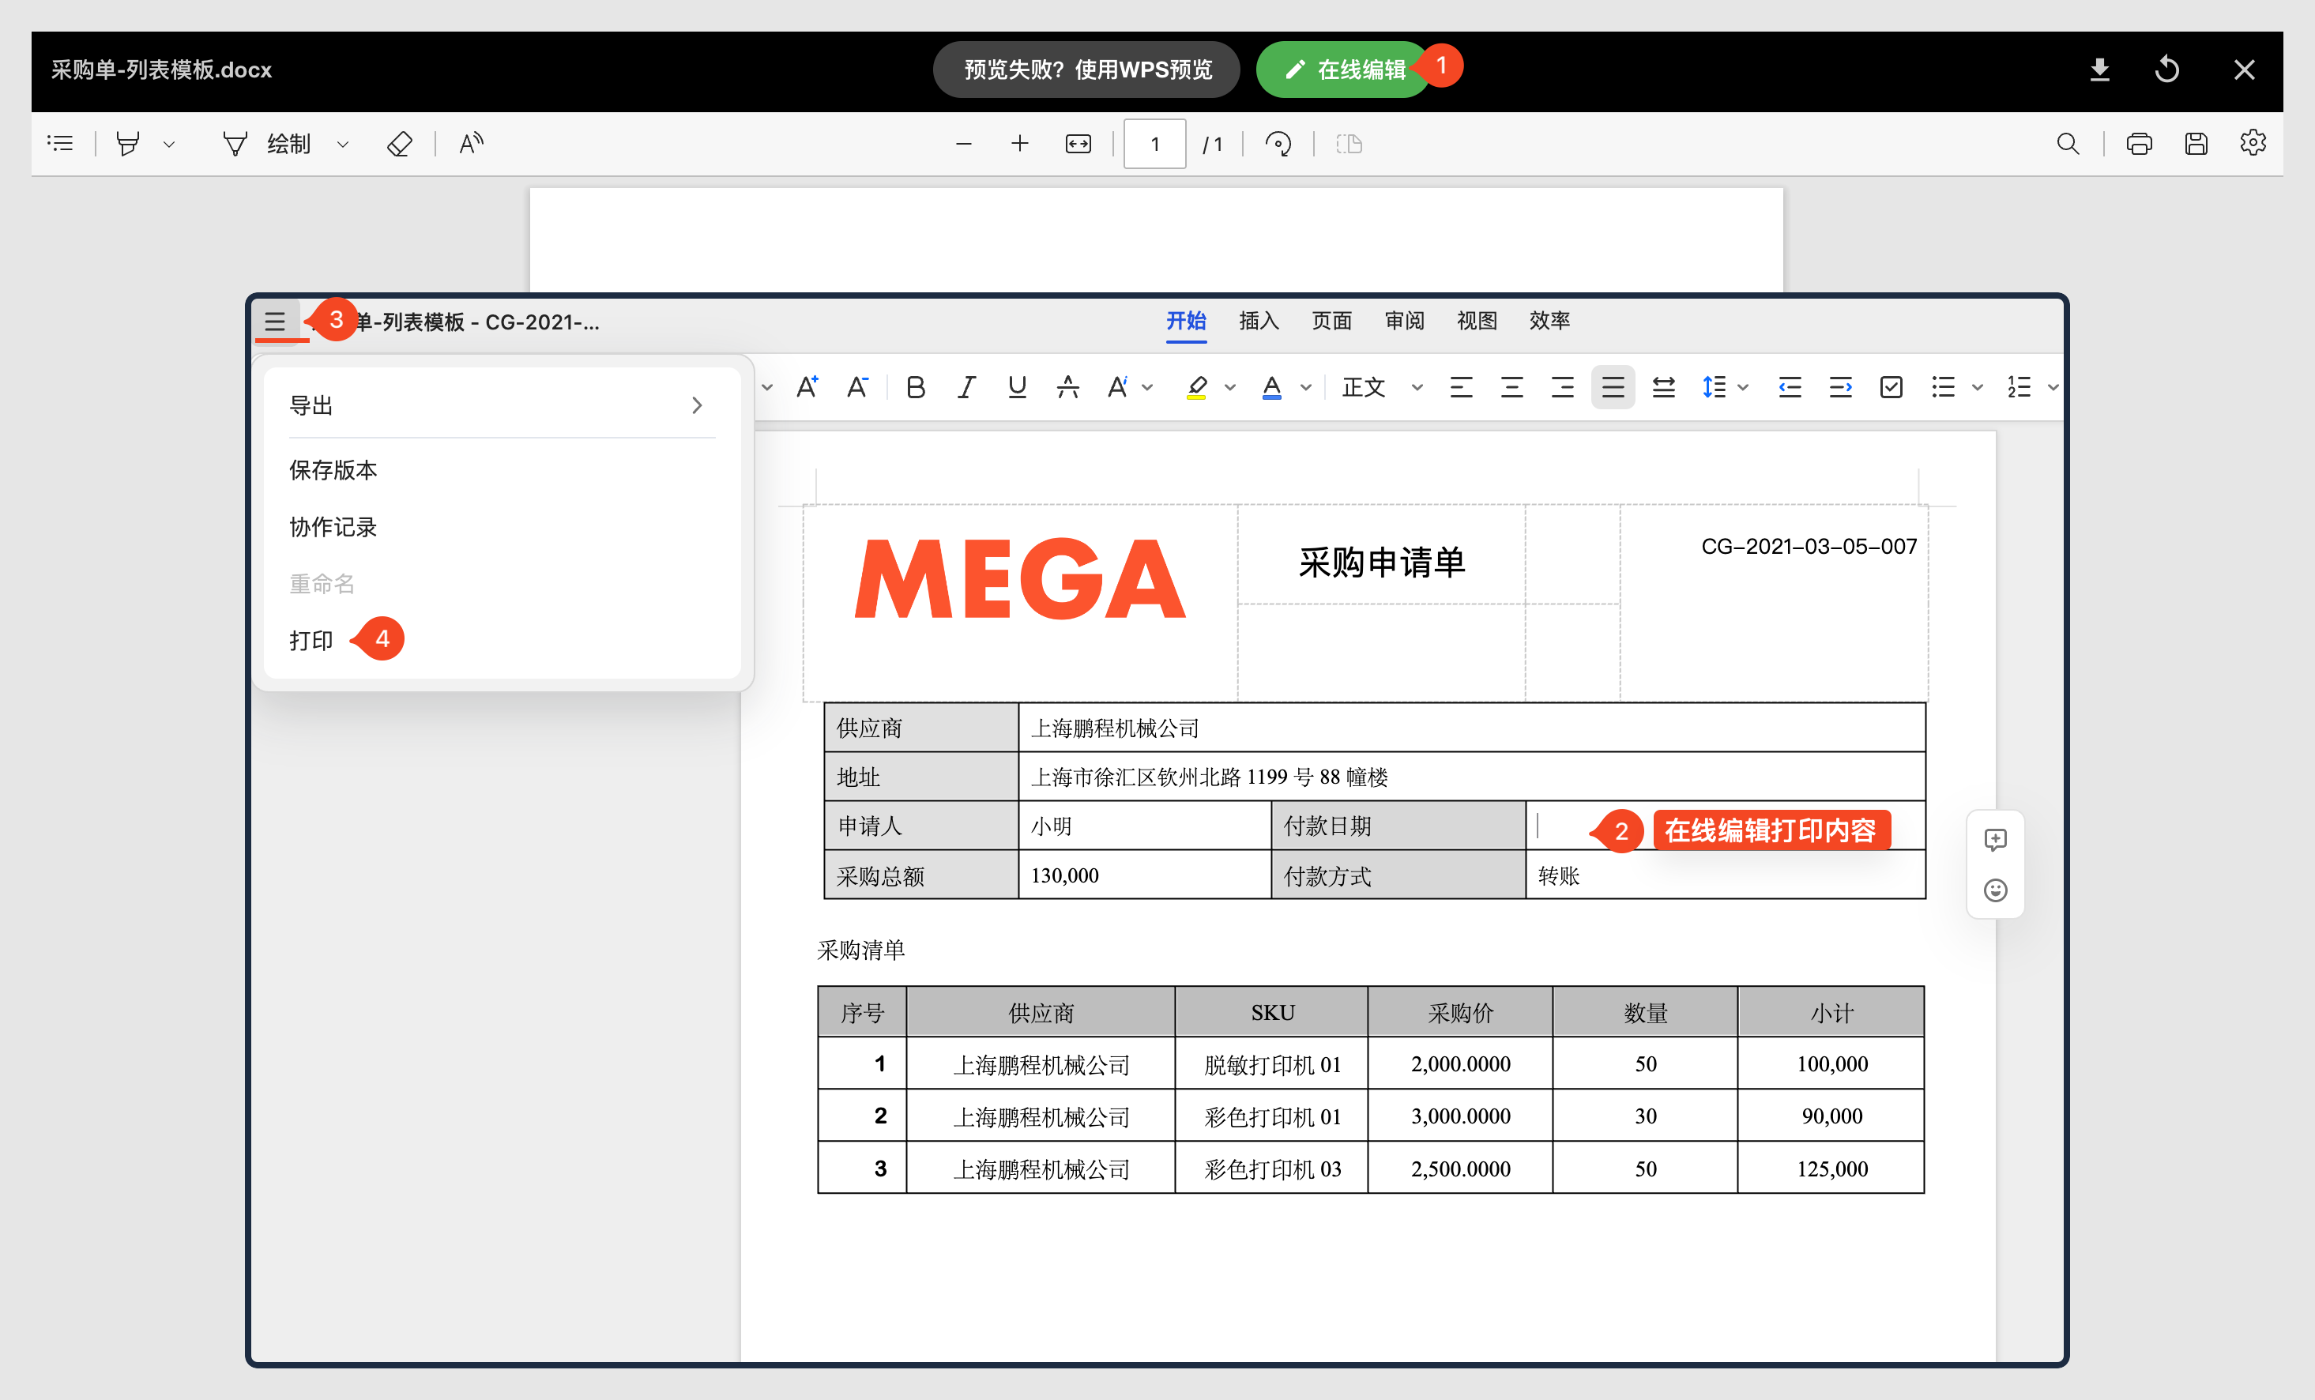Click the fit-to-width icon
The width and height of the screenshot is (2315, 1400).
(x=1078, y=144)
